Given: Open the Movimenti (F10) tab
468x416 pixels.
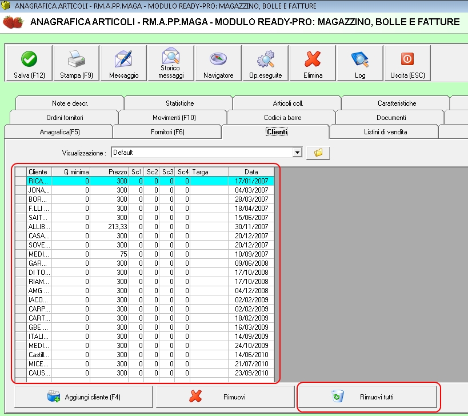Looking at the screenshot, I should (x=174, y=118).
